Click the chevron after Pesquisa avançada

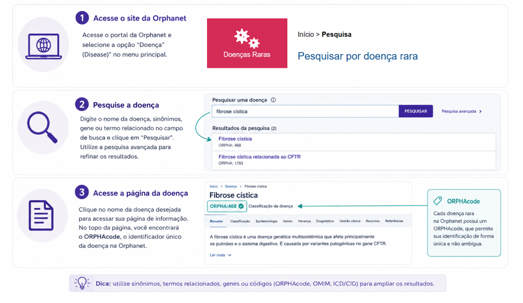[x=480, y=111]
